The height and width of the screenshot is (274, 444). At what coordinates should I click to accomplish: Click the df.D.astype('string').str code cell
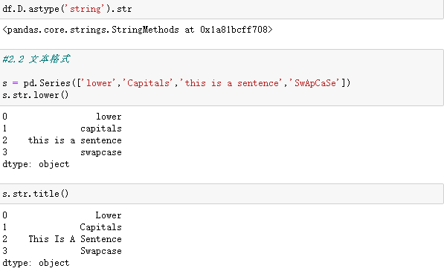222,10
